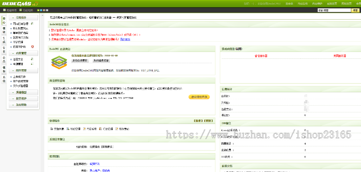361x172 pixels.
Task: Collapse the 常用操作 menu section
Action: pos(24,18)
